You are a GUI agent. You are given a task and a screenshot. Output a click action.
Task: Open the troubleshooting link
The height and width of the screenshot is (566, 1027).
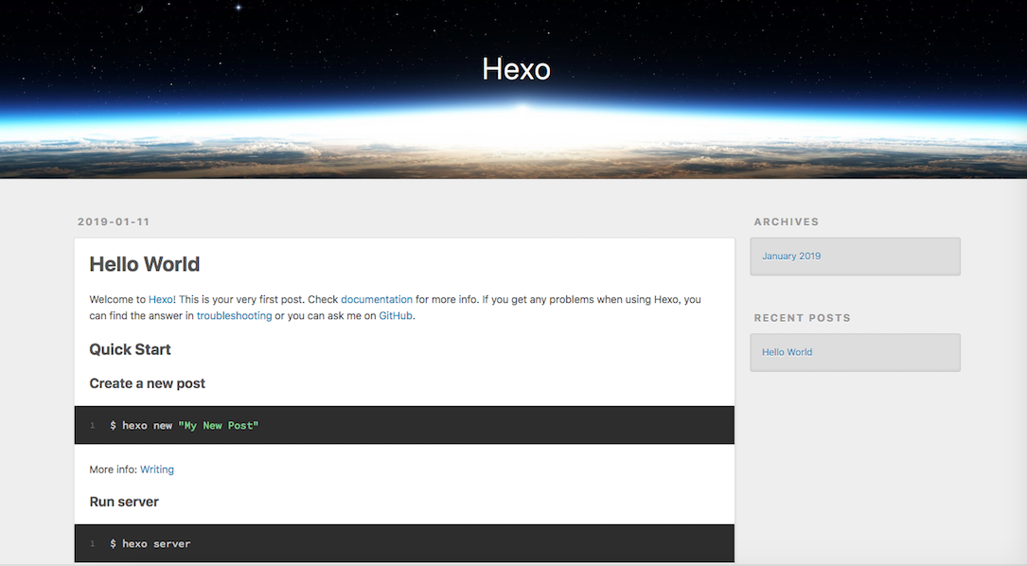point(234,316)
